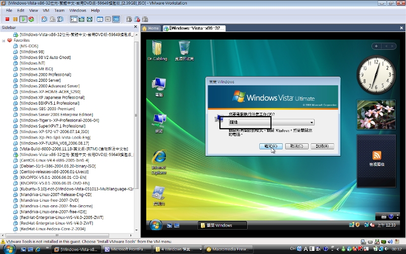Screen dimensions: 406x254
Task: Select [Windows 98 V2 Auto Ghost] entry
Action: (45, 57)
